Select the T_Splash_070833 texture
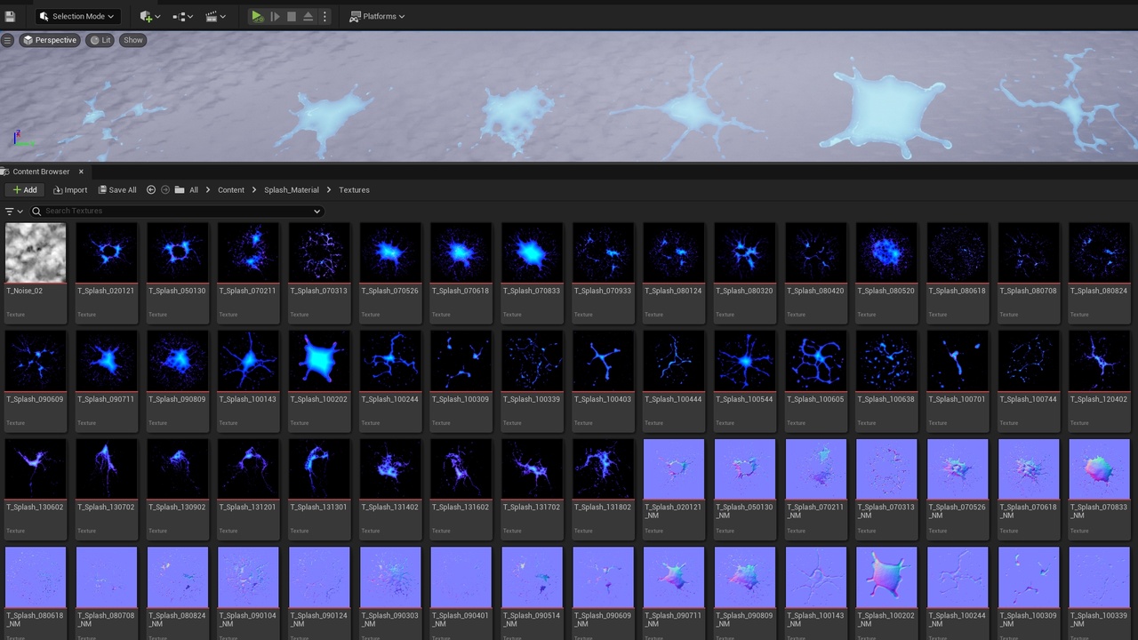 click(532, 252)
